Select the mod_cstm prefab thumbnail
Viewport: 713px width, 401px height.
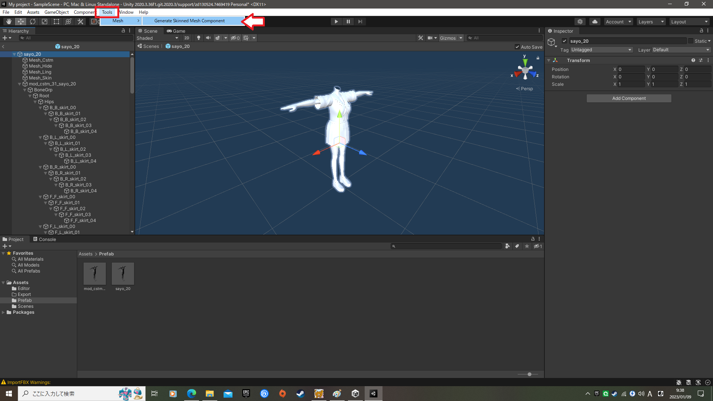95,274
